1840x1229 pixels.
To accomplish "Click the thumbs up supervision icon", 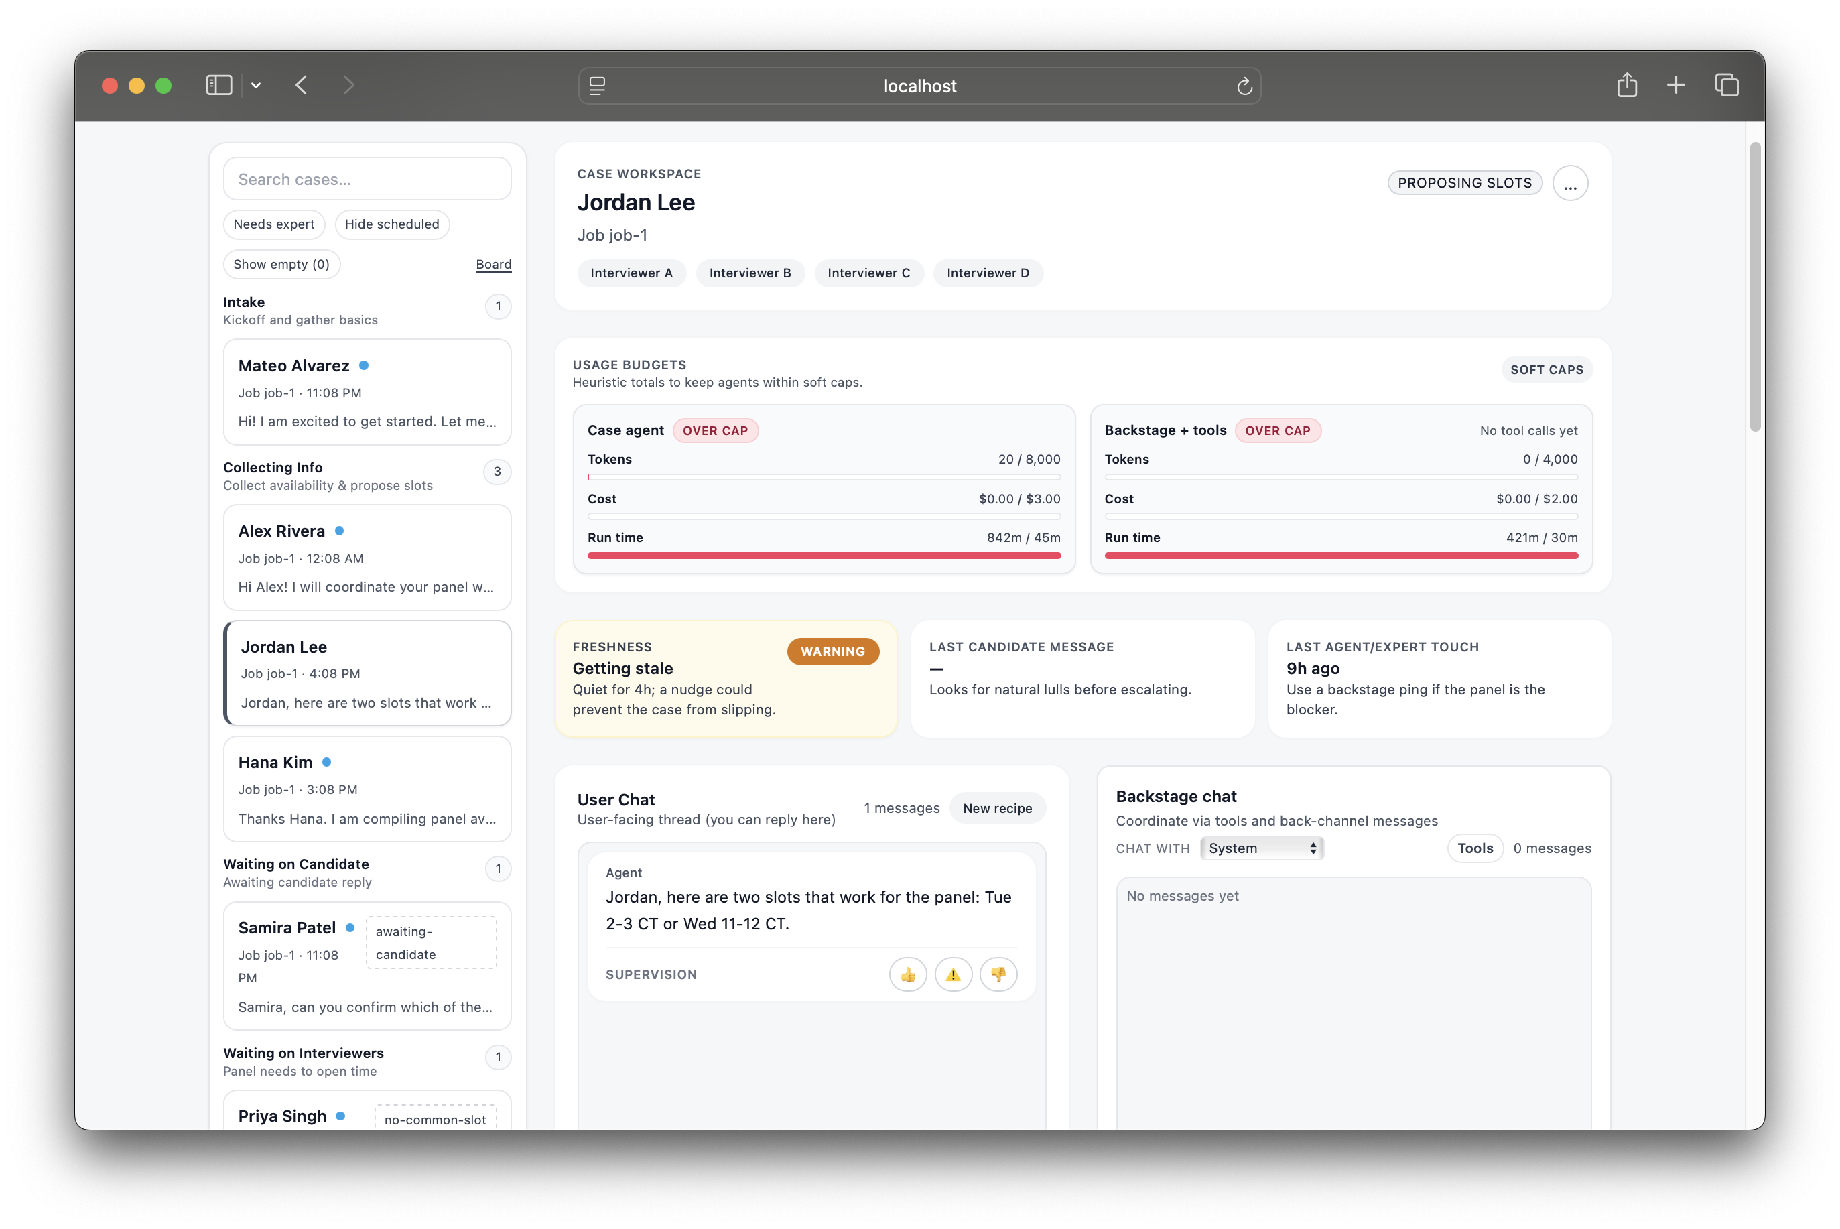I will click(x=907, y=974).
